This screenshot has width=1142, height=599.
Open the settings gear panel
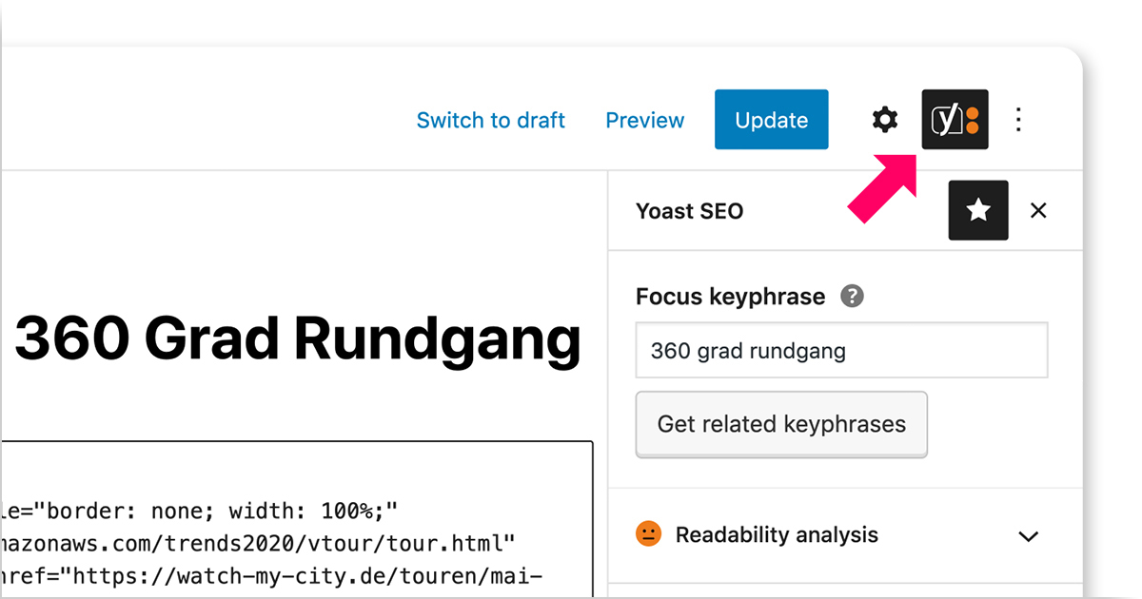click(x=885, y=120)
